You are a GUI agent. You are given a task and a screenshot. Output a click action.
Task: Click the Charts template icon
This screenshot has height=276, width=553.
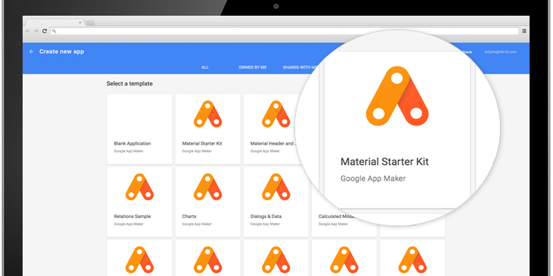click(208, 187)
